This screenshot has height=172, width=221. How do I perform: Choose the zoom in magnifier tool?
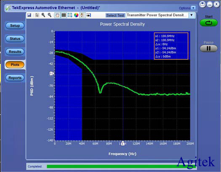pyautogui.click(x=43, y=15)
